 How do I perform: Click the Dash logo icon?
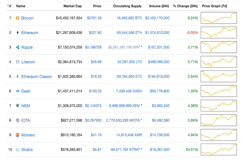(x=18, y=91)
